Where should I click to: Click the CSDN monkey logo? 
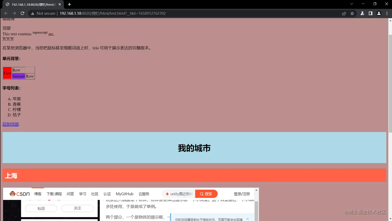pos(12,194)
